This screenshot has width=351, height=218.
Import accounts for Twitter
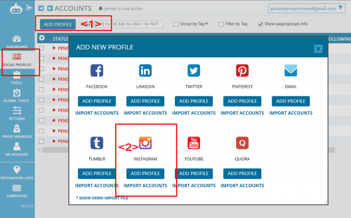pyautogui.click(x=194, y=113)
